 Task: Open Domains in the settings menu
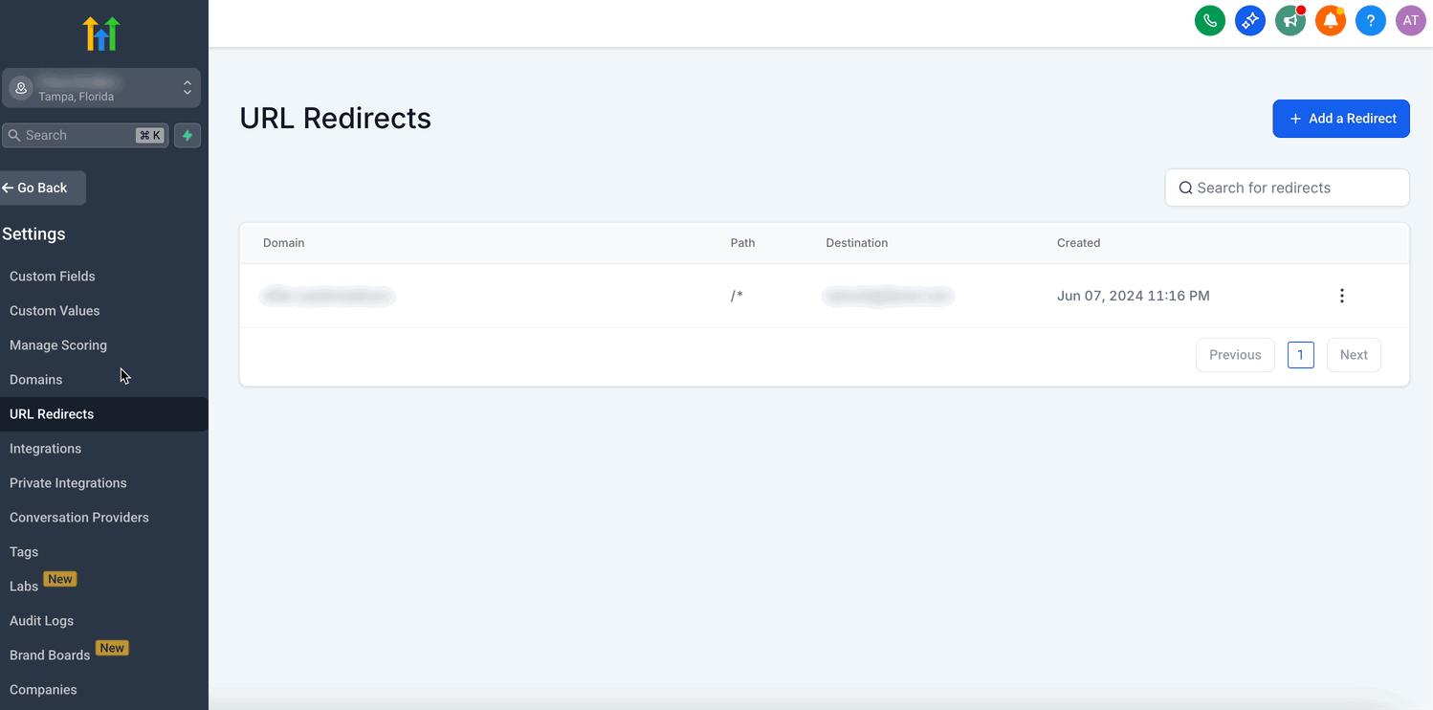click(36, 380)
